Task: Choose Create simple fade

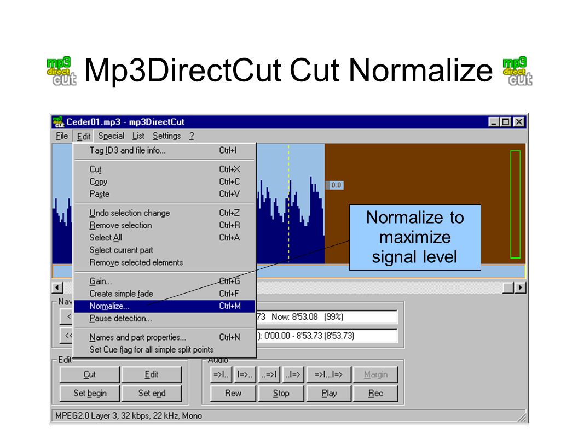Action: [x=164, y=294]
